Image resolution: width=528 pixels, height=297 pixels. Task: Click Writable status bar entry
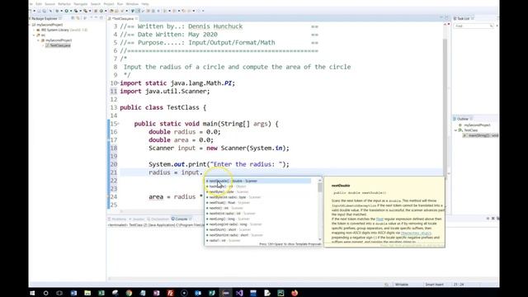click(x=402, y=285)
